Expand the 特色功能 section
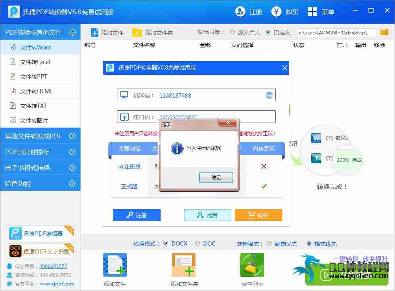This screenshot has height=291, width=395. [40, 183]
